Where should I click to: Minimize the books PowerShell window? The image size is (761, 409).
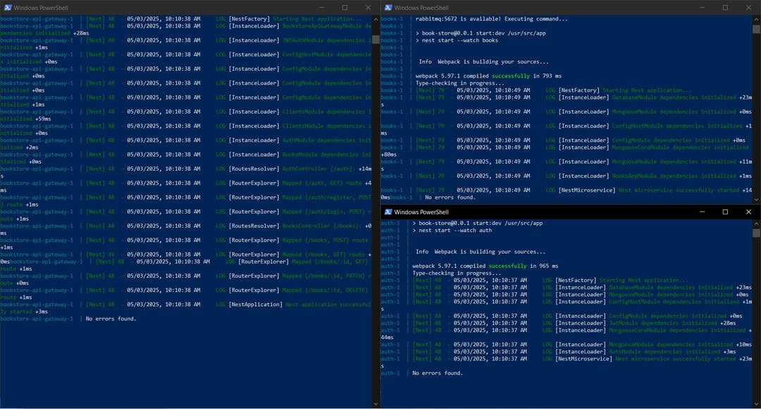[x=700, y=7]
